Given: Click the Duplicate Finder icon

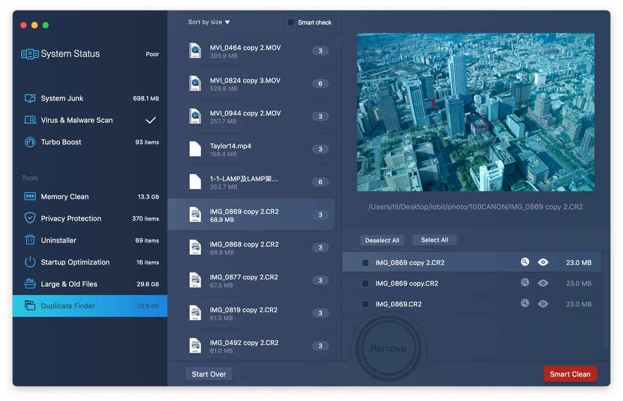Looking at the screenshot, I should pyautogui.click(x=30, y=305).
